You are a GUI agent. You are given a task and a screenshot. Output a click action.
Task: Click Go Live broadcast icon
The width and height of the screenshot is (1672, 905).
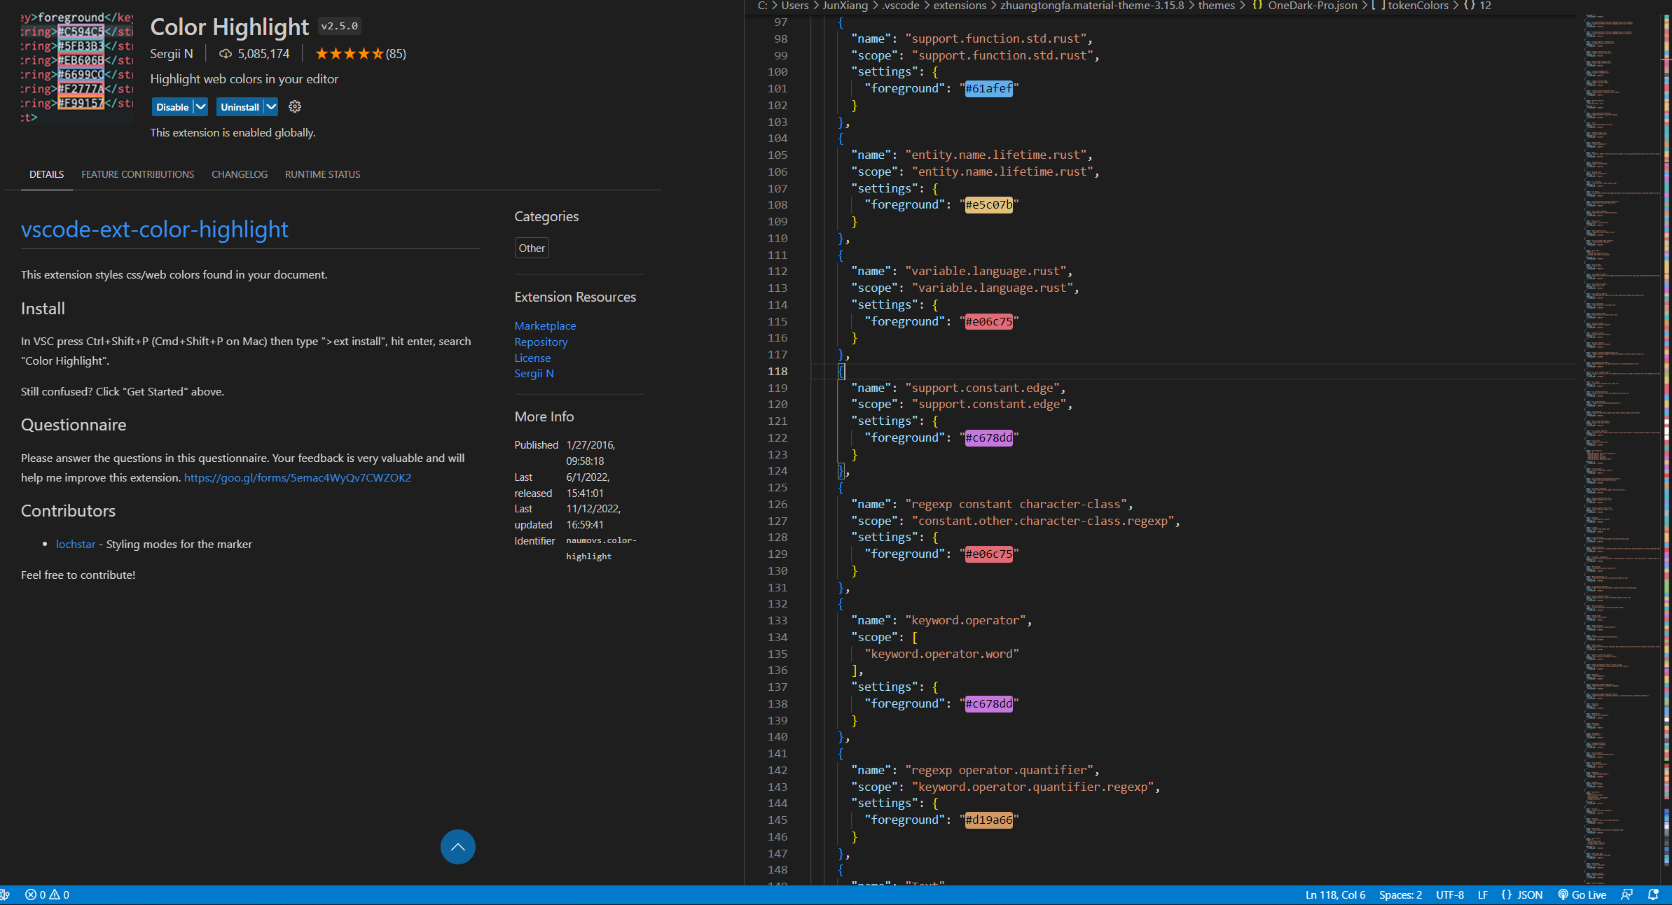[x=1563, y=895]
